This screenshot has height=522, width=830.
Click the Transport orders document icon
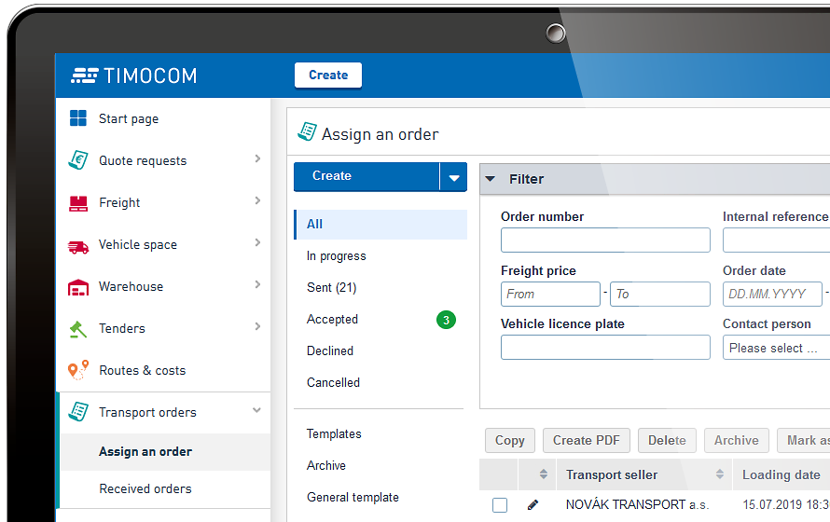[x=78, y=411]
